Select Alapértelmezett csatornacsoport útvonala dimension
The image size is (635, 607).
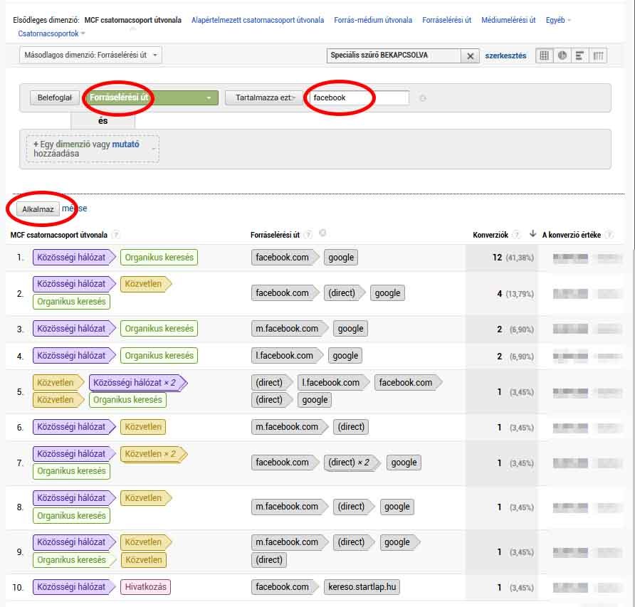257,20
